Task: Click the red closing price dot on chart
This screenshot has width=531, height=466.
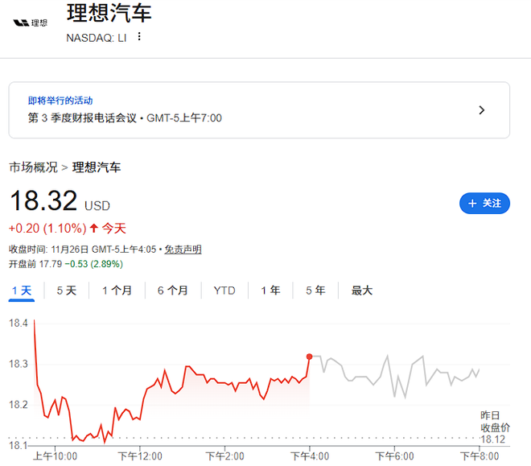Action: click(309, 356)
